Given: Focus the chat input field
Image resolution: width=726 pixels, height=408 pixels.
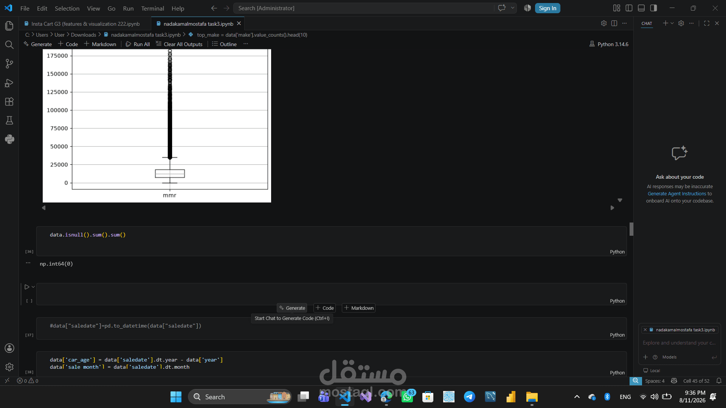Looking at the screenshot, I should click(679, 343).
